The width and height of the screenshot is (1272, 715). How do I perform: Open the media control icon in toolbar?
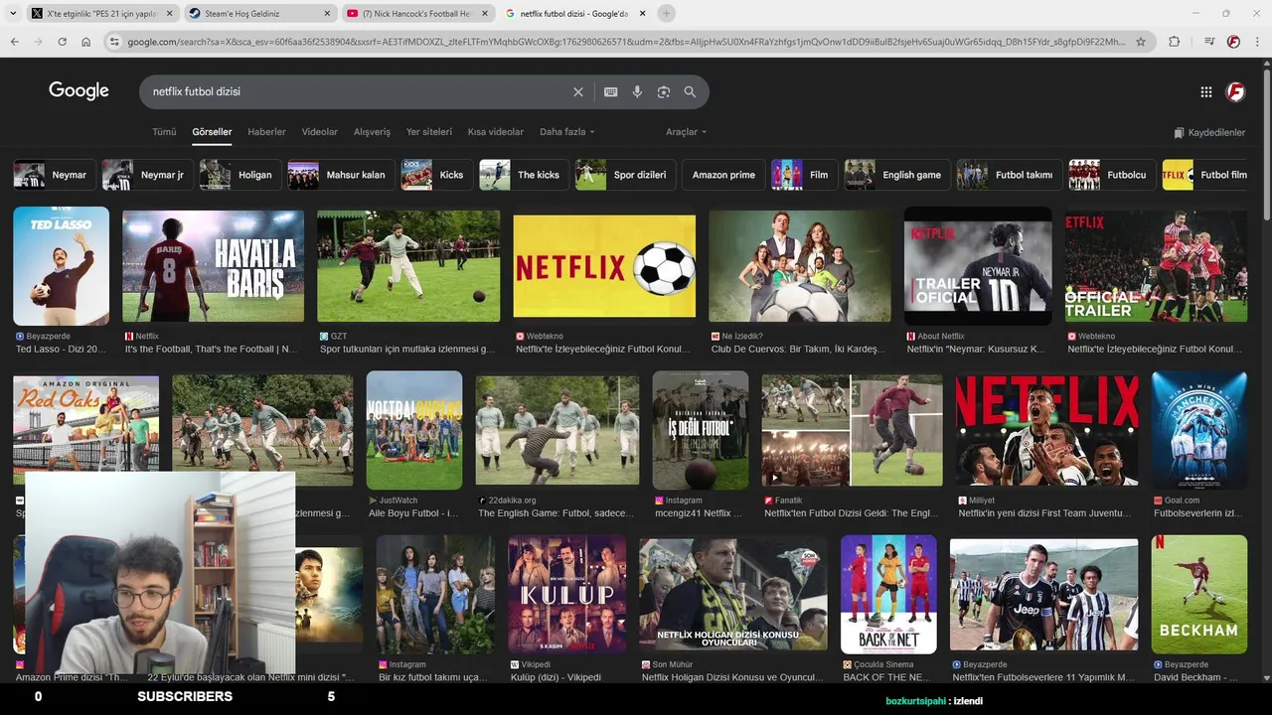[x=1209, y=42]
